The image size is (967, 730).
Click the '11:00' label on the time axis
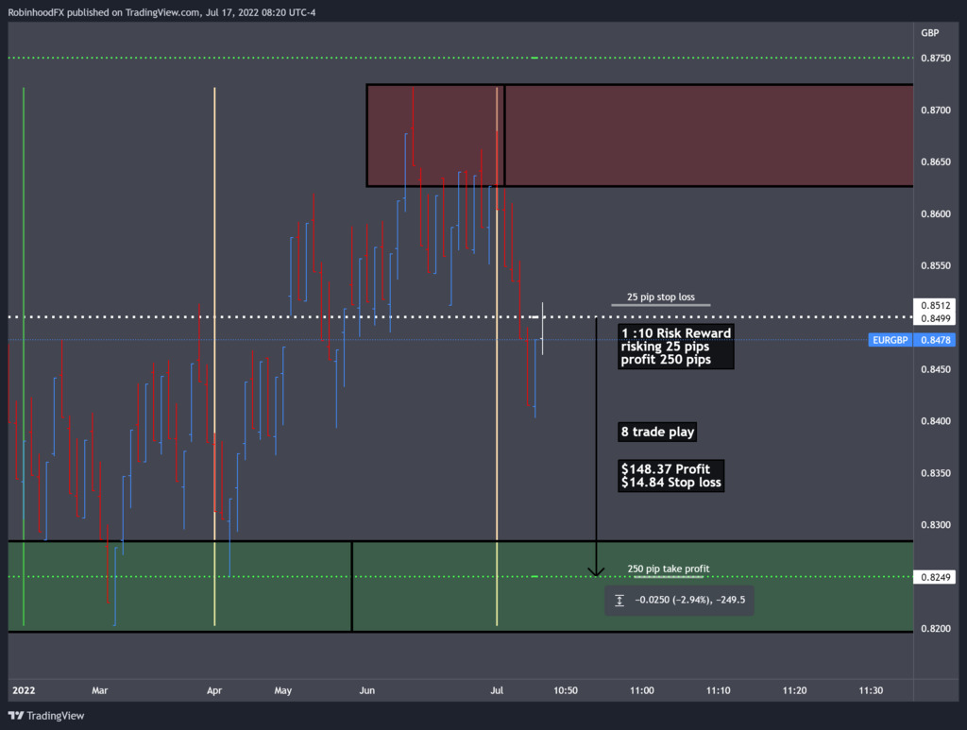pyautogui.click(x=641, y=691)
